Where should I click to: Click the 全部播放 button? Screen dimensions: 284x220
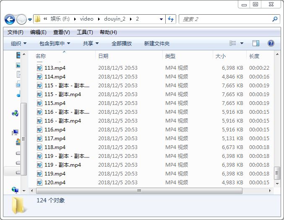[x=122, y=43]
